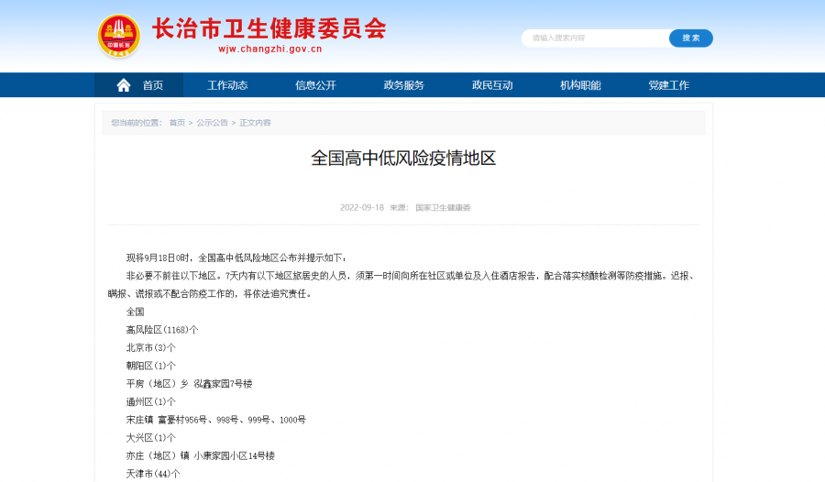Viewport: 825px width, 482px height.
Task: Click the wjw.changzhi.gov.cn address text
Action: pyautogui.click(x=269, y=49)
